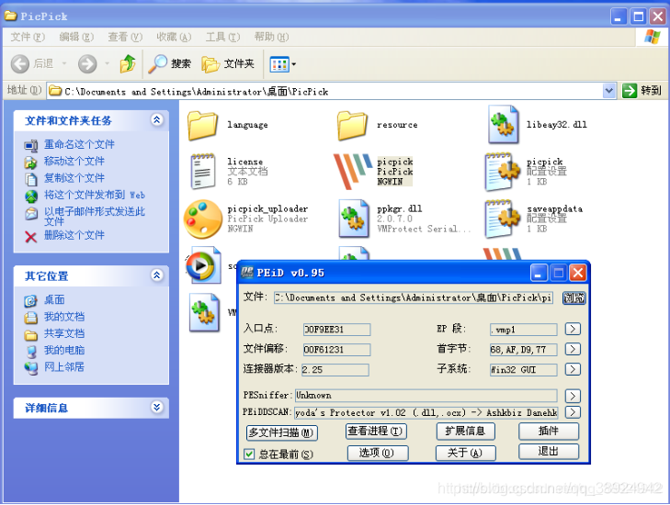The width and height of the screenshot is (670, 505).
Task: Click arrow button beside PEiDDSCAN result
Action: pyautogui.click(x=573, y=412)
